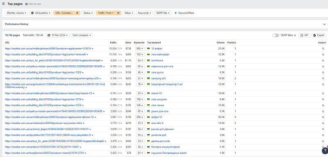The width and height of the screenshot is (328, 157).
Task: Open the sanders c152503 URL link
Action: click(42, 147)
